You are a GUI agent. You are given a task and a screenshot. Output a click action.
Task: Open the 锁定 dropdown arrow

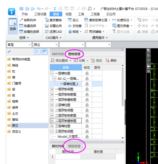81,32
